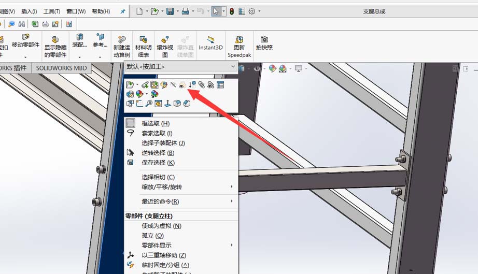Click the 移动零部件 button

click(x=25, y=41)
